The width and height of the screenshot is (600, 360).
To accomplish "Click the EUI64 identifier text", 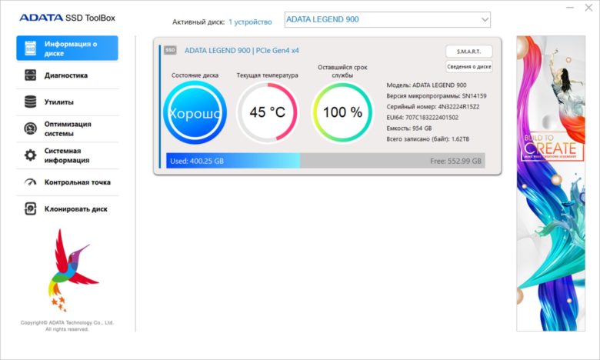I will pos(422,118).
